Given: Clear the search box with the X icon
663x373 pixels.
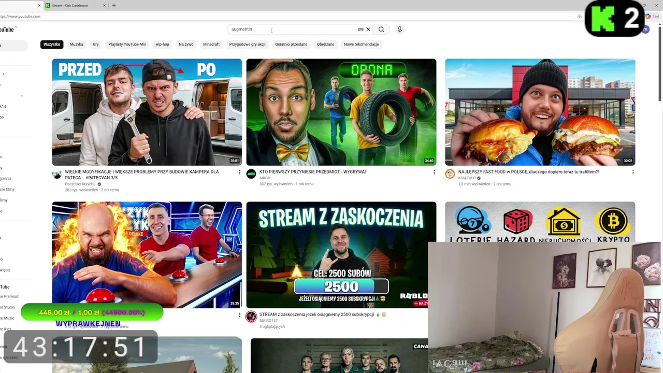Looking at the screenshot, I should click(x=368, y=30).
